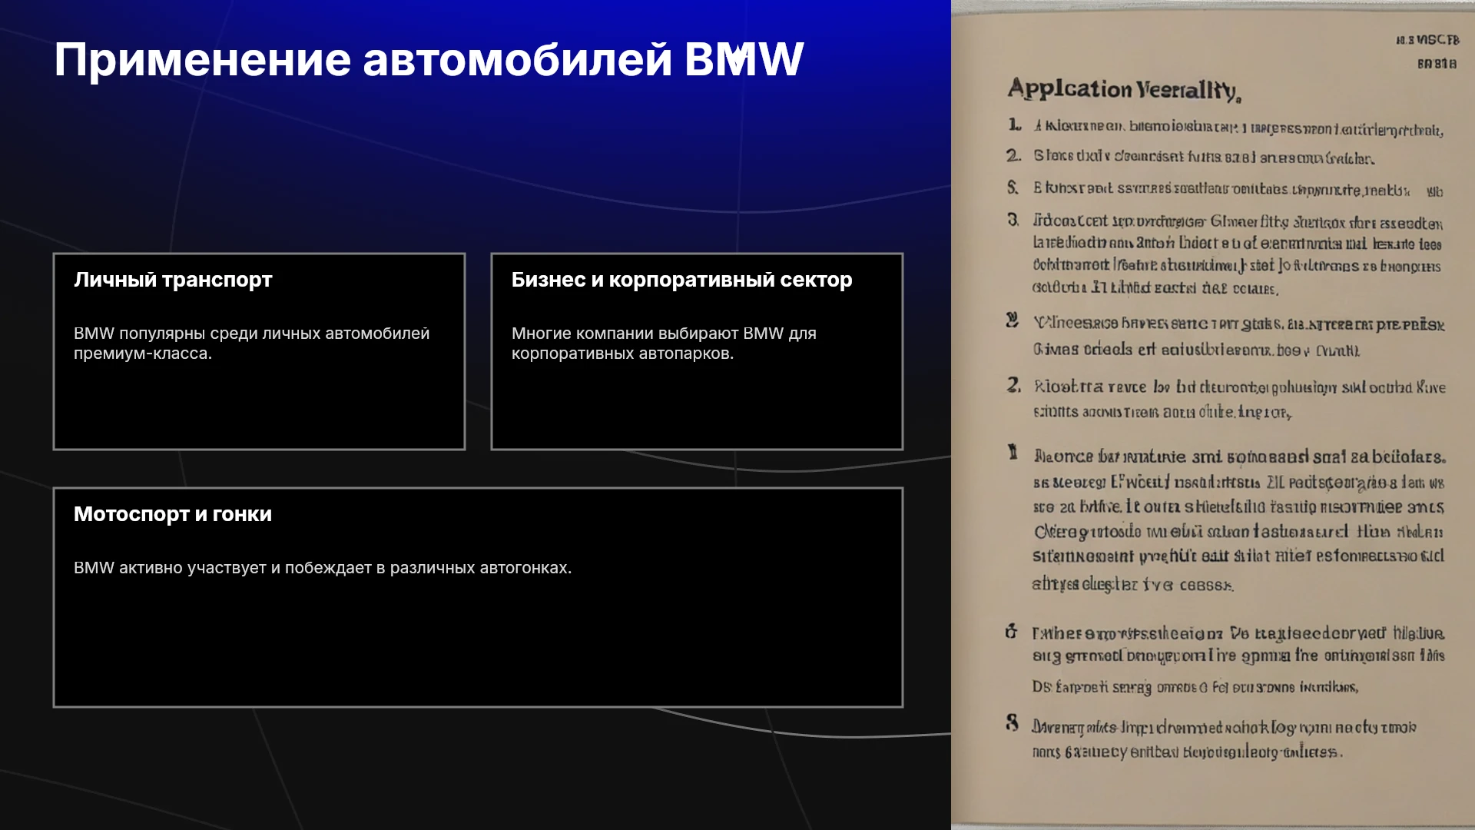This screenshot has width=1475, height=830.
Task: Click the document photo on the right
Action: tap(1213, 415)
